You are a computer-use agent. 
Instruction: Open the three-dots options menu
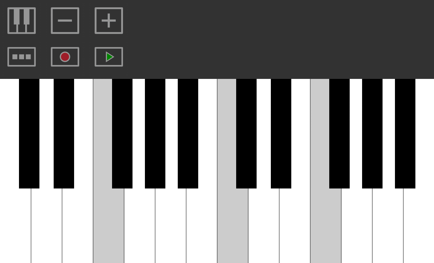(22, 57)
